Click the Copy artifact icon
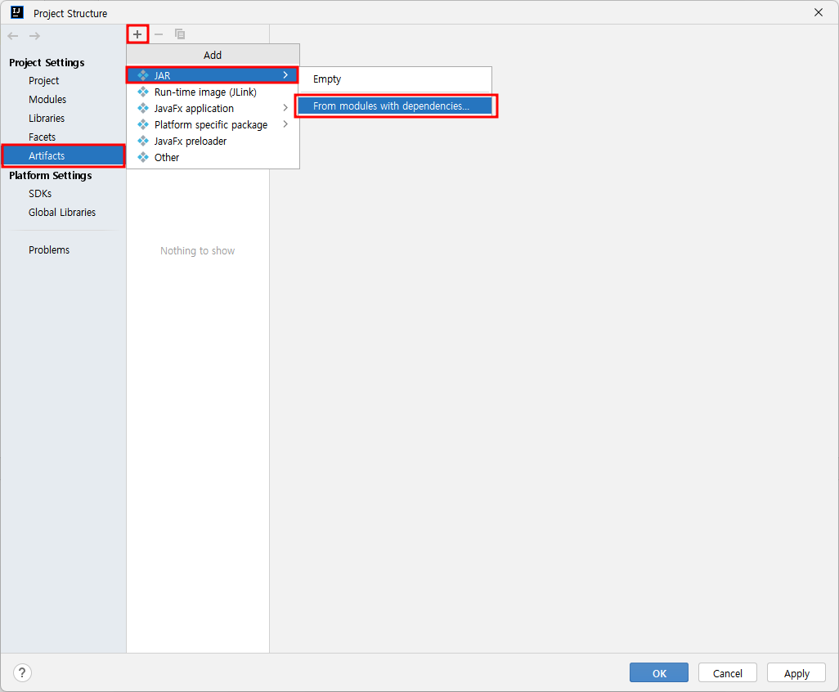The height and width of the screenshot is (692, 839). 180,34
